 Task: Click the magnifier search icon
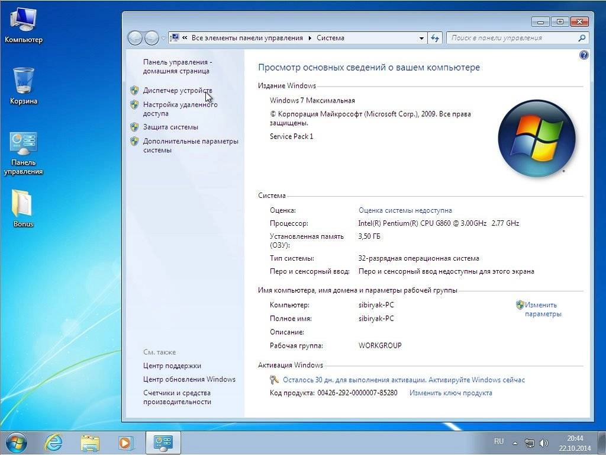[x=582, y=38]
